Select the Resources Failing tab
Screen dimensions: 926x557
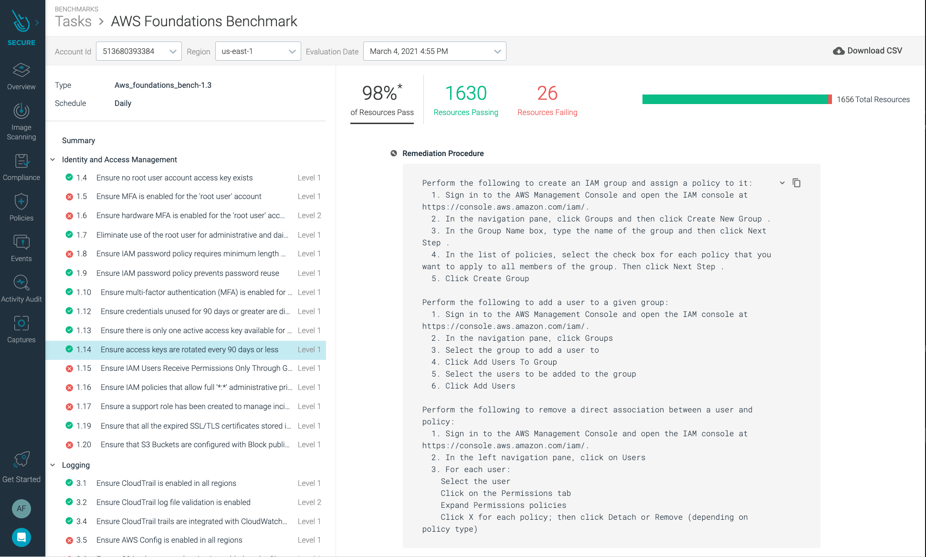tap(547, 100)
